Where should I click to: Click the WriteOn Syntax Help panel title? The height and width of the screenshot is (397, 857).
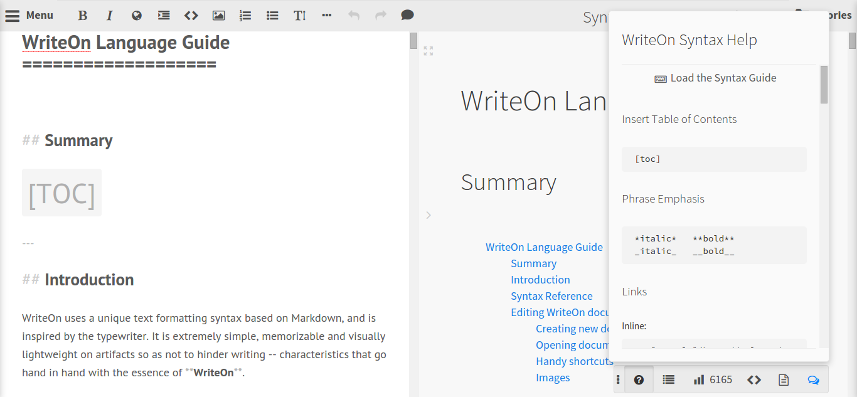coord(689,40)
